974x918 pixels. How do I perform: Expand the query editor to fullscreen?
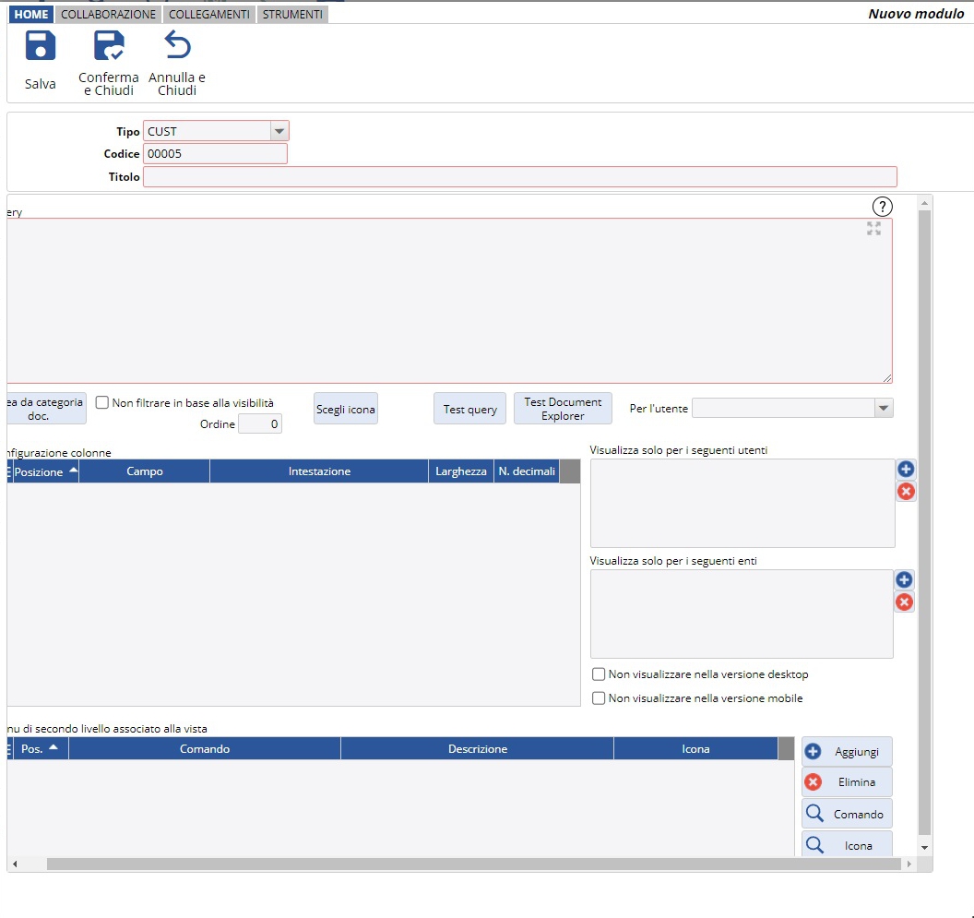pos(873,229)
